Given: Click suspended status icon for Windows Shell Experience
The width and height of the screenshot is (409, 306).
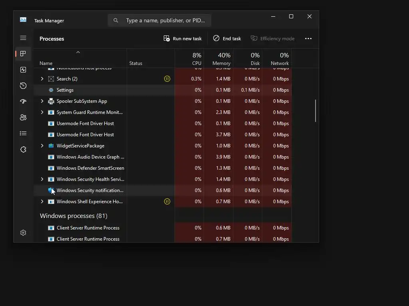Looking at the screenshot, I should (x=167, y=201).
